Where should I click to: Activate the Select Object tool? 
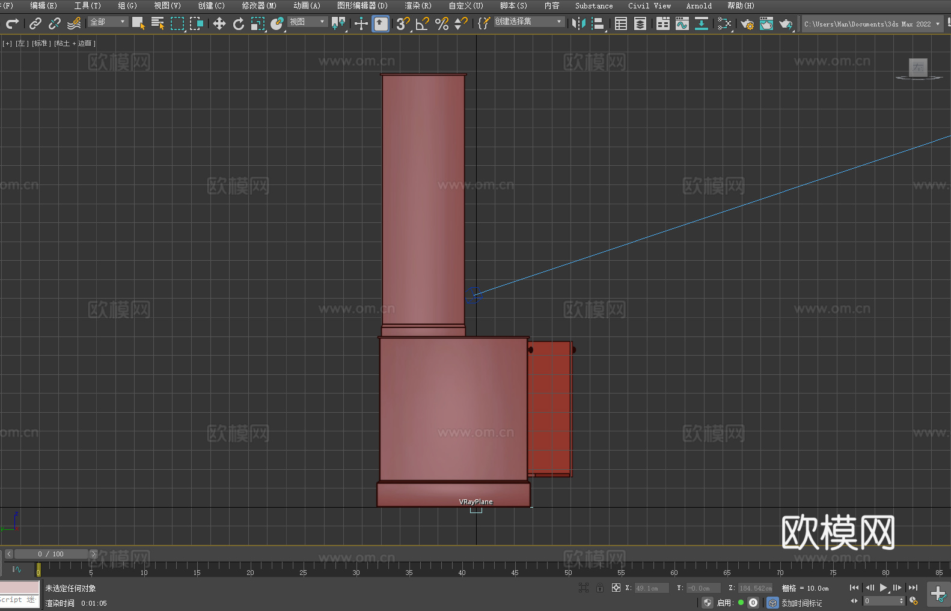(x=138, y=23)
